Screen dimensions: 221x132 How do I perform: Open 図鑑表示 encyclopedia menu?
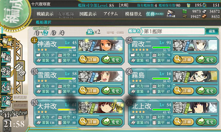tap(88, 14)
